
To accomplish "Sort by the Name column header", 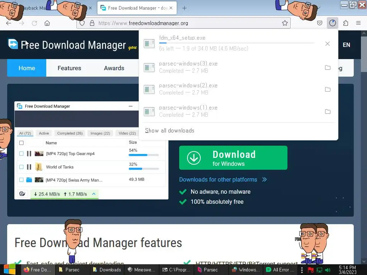I will coord(51,143).
